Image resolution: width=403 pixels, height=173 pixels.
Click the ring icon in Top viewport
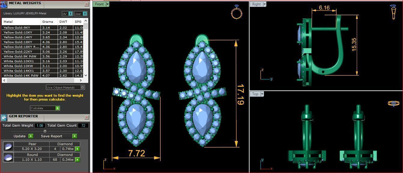click(x=393, y=103)
